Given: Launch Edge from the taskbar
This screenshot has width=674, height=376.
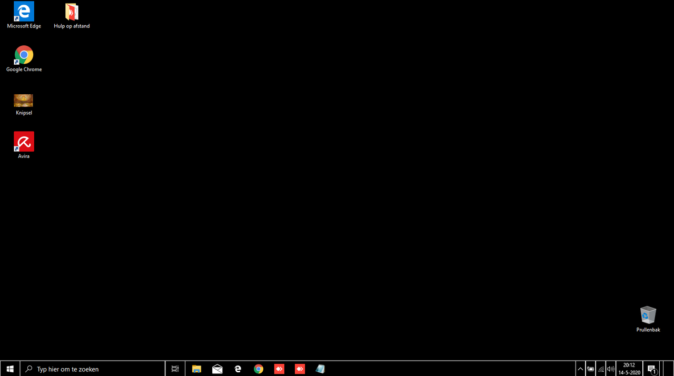Looking at the screenshot, I should 237,369.
